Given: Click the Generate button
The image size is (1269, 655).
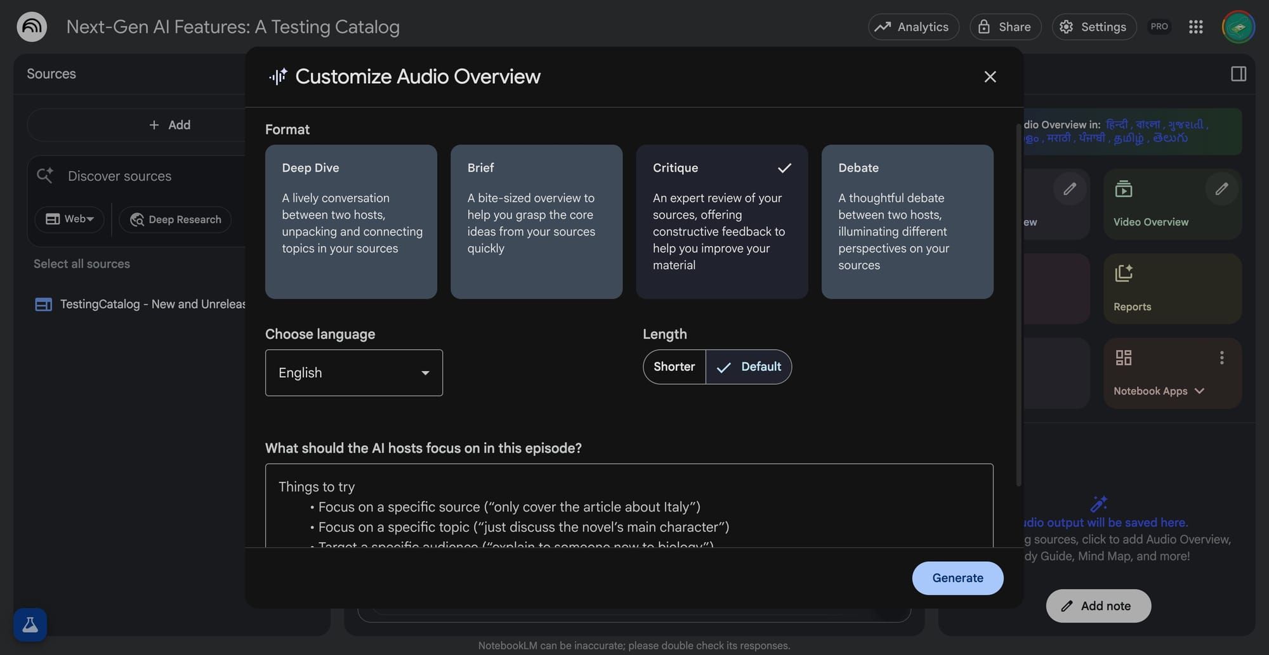Looking at the screenshot, I should tap(957, 578).
